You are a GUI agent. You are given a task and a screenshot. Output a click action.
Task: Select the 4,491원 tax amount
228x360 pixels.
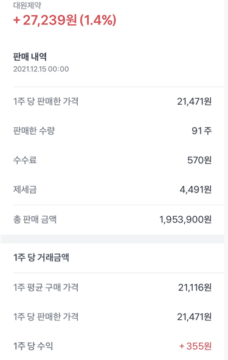(x=195, y=189)
